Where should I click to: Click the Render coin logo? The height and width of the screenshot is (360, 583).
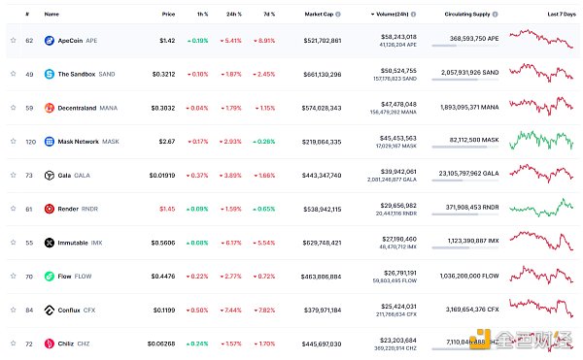click(50, 209)
